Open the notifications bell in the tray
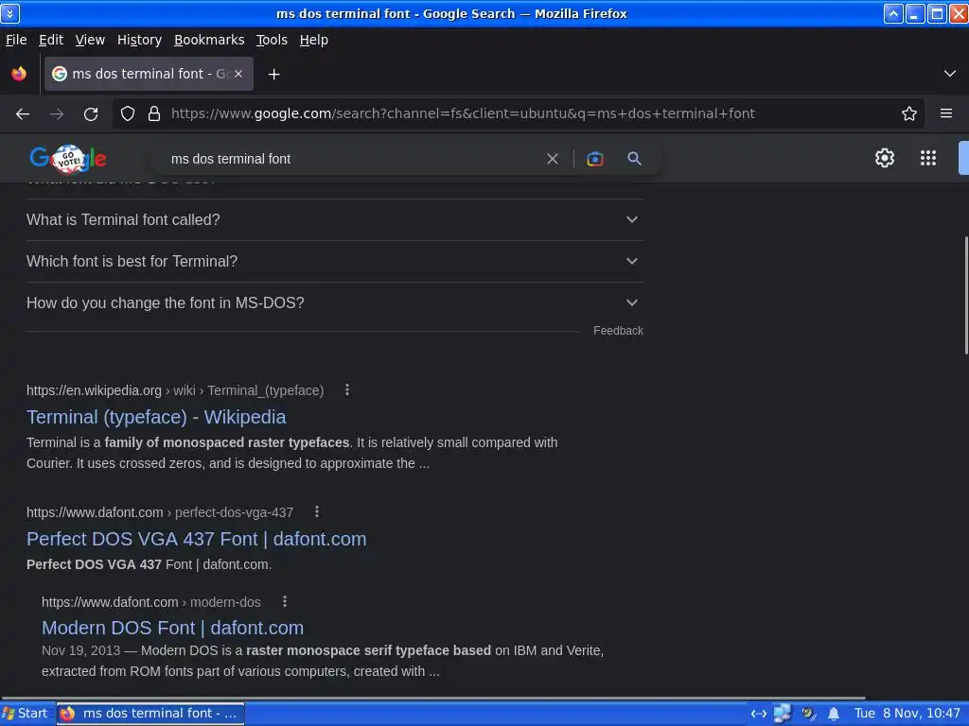 coord(833,714)
